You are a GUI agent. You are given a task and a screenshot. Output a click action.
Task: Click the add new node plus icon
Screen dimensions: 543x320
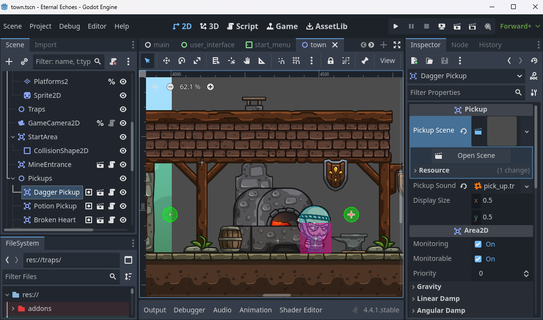point(9,62)
